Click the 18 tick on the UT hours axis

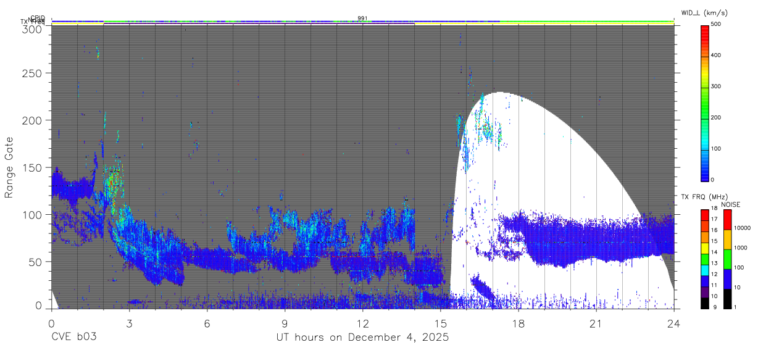(x=518, y=323)
